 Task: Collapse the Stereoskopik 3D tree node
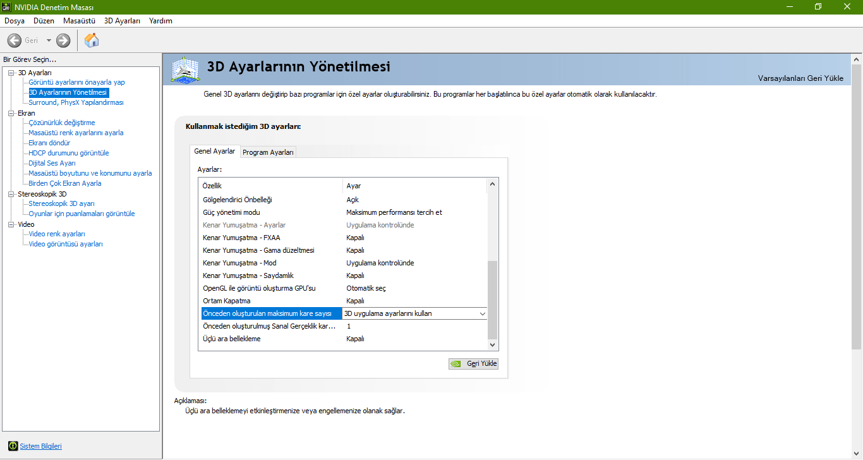(11, 194)
